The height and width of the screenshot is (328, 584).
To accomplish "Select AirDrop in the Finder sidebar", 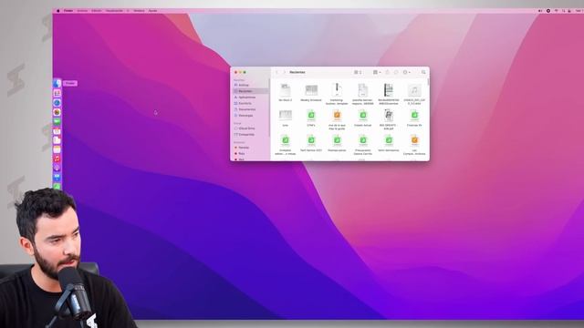I will pyautogui.click(x=250, y=85).
